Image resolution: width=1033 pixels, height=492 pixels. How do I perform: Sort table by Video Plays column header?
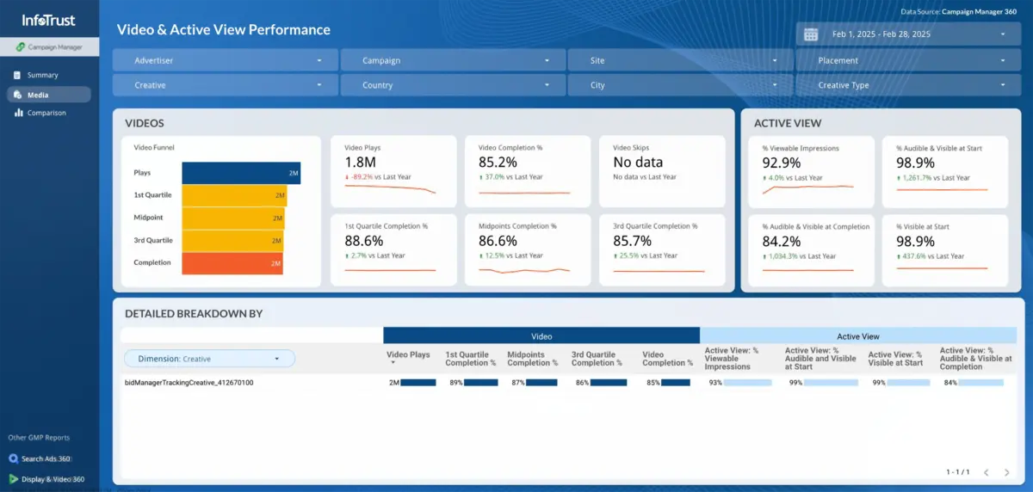(408, 354)
